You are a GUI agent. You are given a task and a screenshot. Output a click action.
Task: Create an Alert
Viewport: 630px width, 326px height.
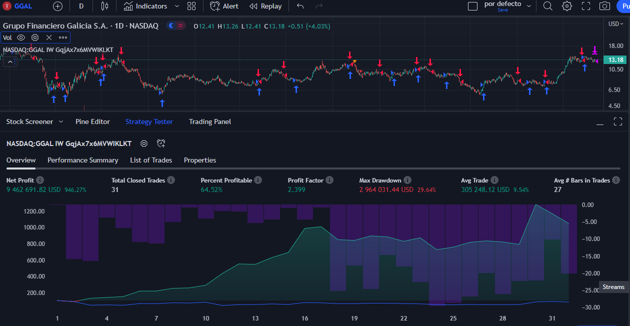pos(224,6)
